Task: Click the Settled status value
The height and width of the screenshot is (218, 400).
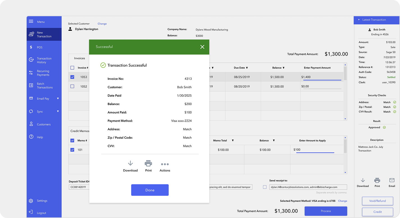Action: coord(391,77)
